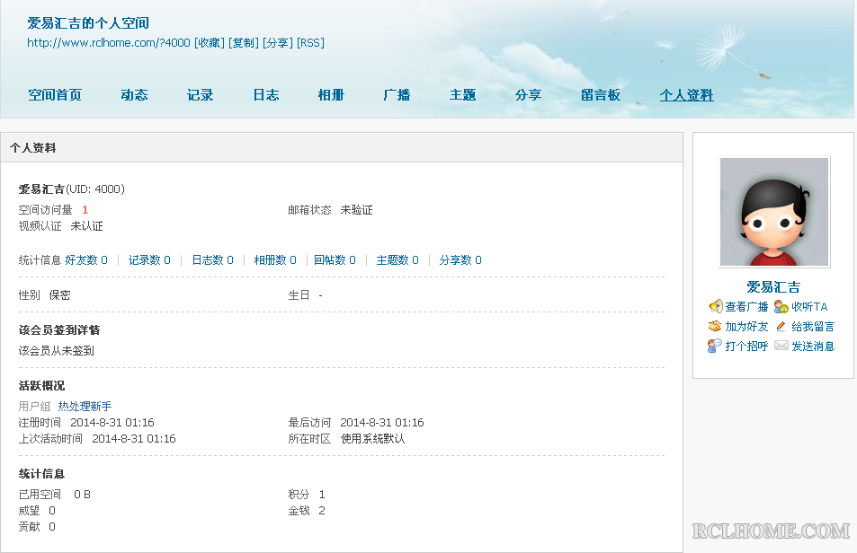The width and height of the screenshot is (857, 553).
Task: Click the greeting icon beside 打个招呼
Action: pyautogui.click(x=715, y=346)
